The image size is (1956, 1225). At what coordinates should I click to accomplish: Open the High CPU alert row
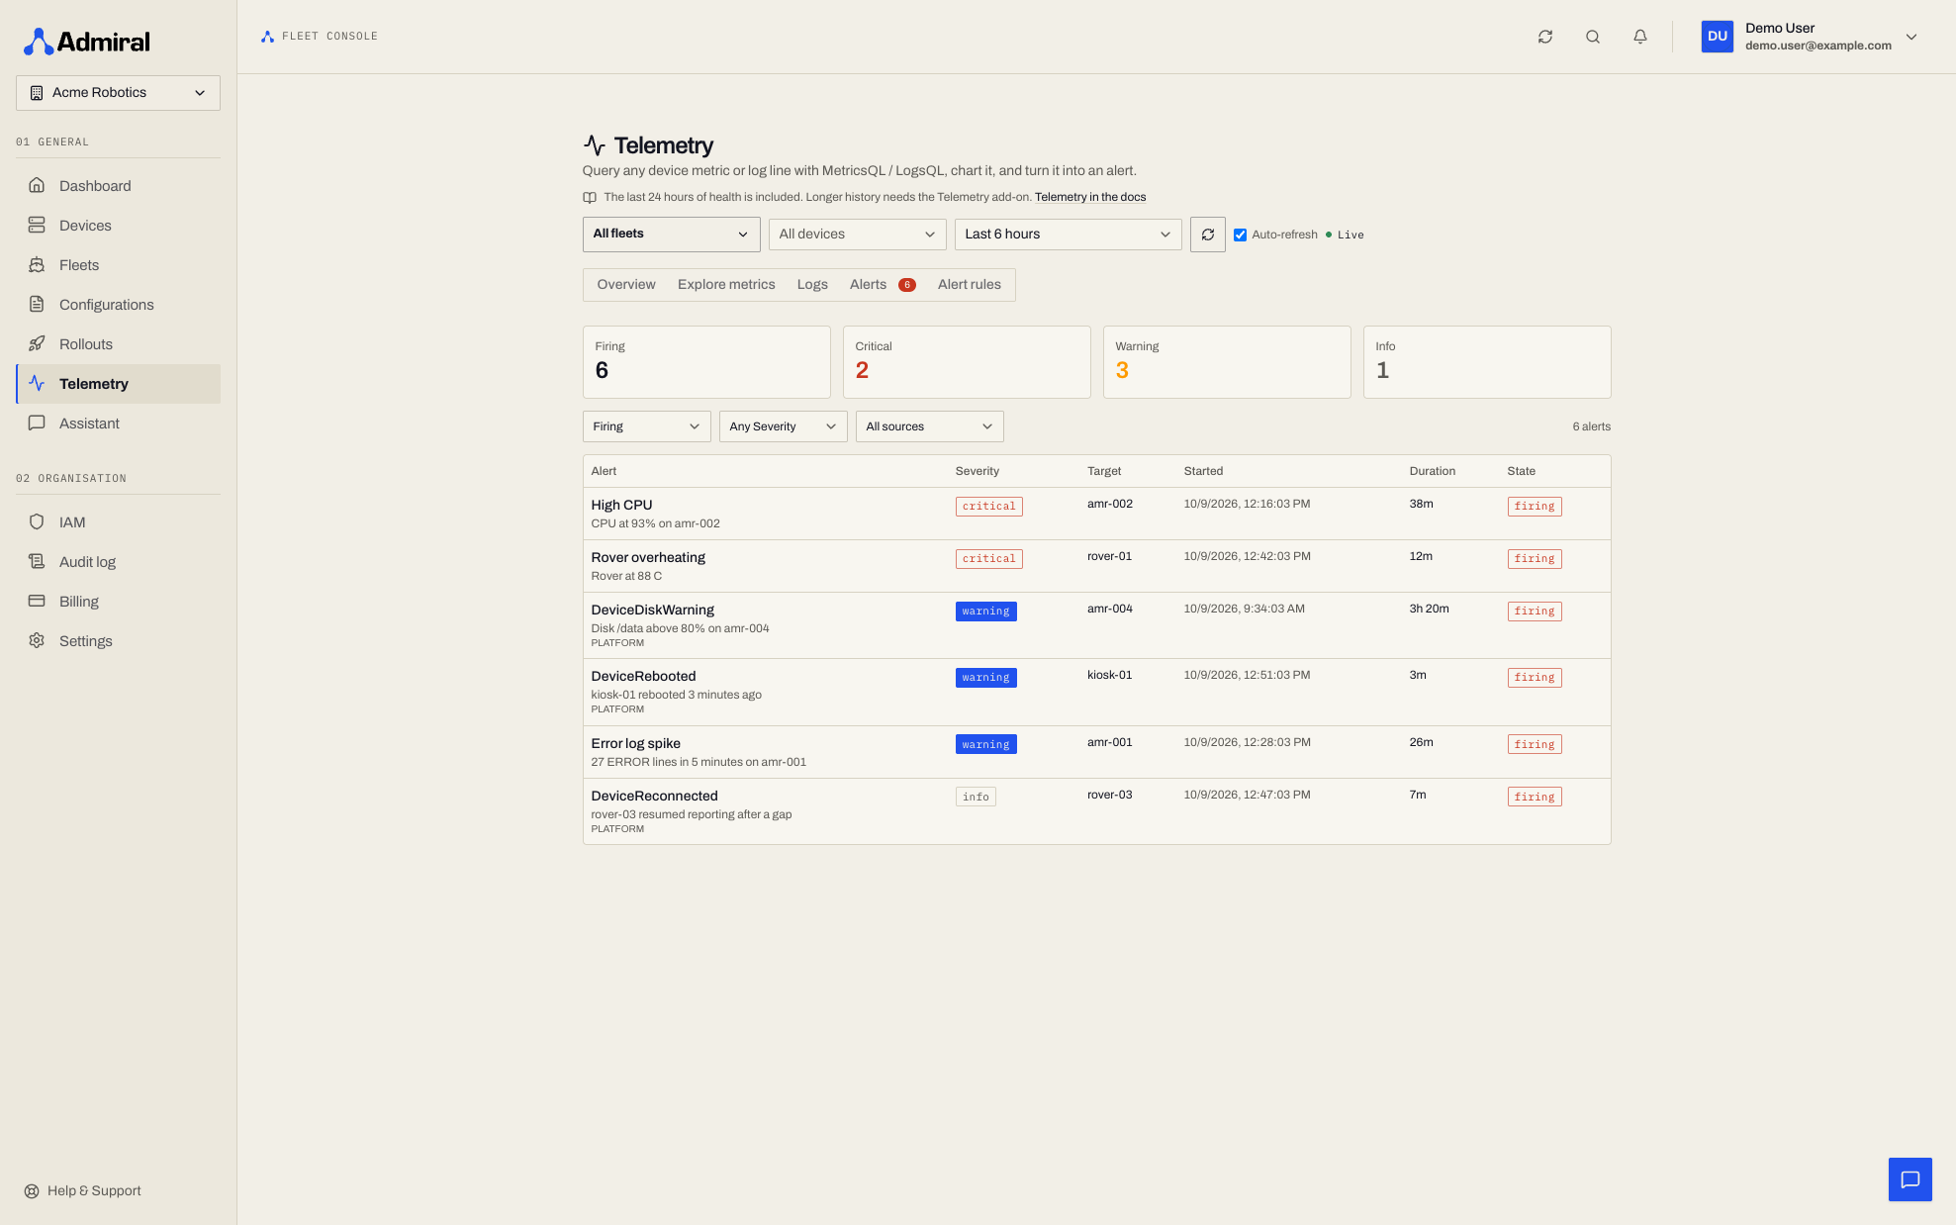point(1096,514)
